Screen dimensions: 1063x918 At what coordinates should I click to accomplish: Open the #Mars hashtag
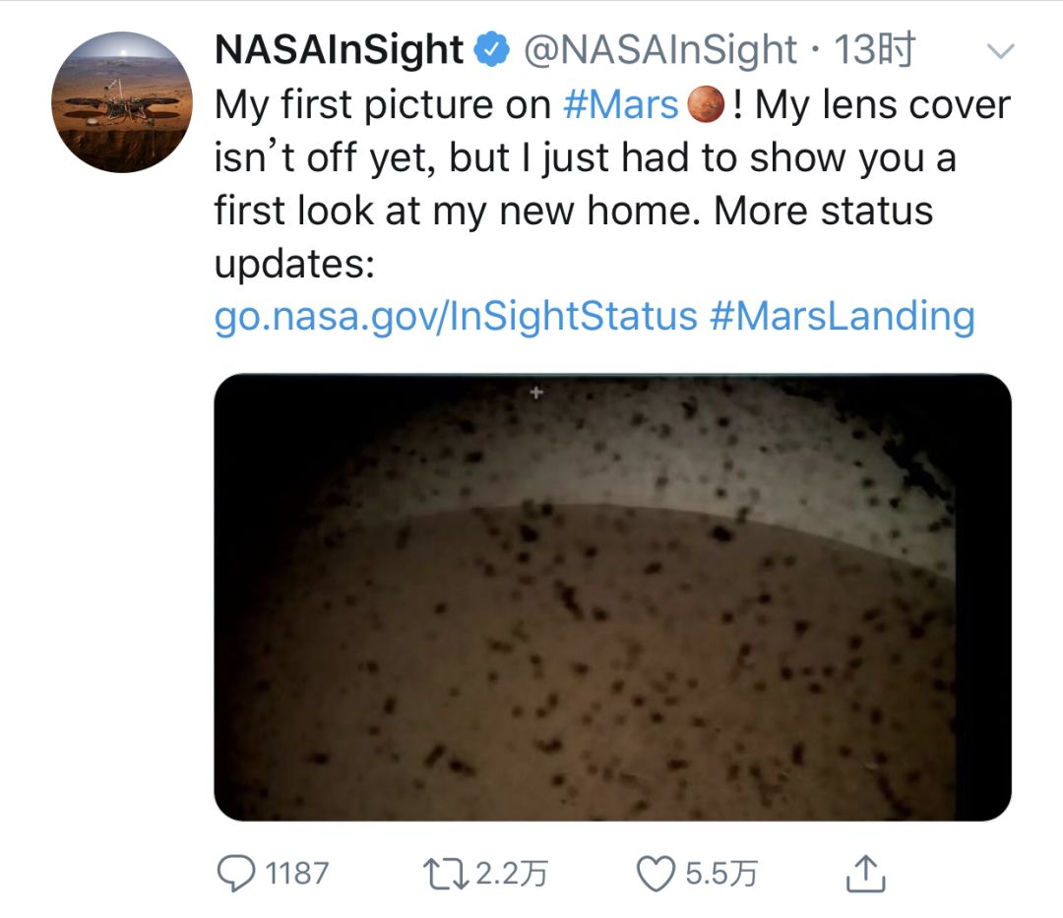(620, 105)
